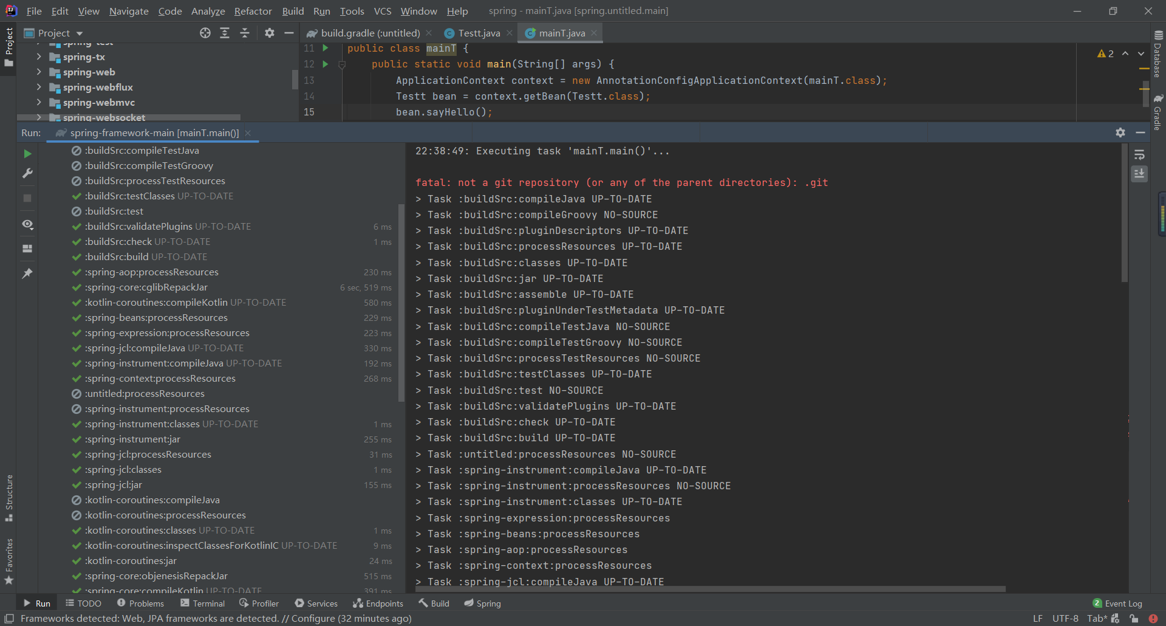
Task: Toggle scroll to end of console
Action: pyautogui.click(x=1139, y=174)
